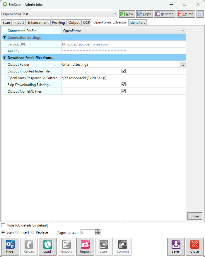Enable Hide Job details by default
This screenshot has height=257, width=205.
click(x=3, y=225)
